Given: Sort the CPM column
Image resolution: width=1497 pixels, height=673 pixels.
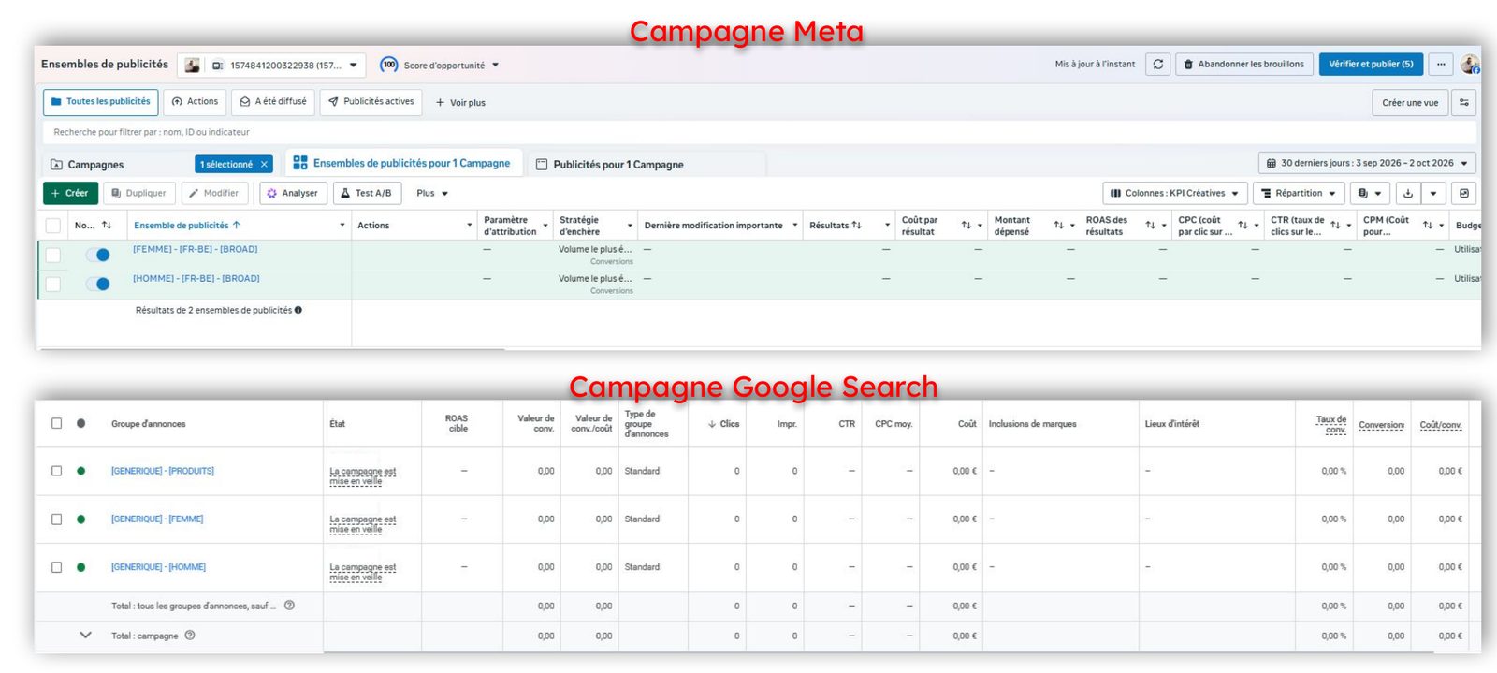Looking at the screenshot, I should pos(1429,226).
